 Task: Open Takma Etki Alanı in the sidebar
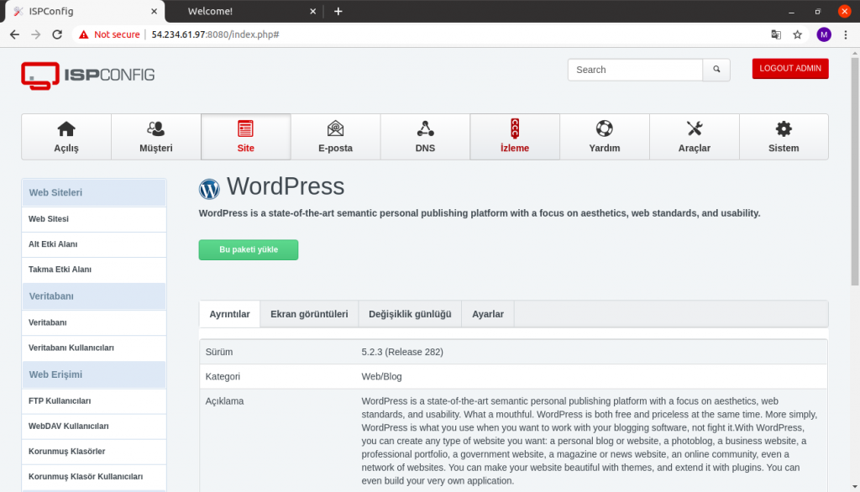pos(94,270)
